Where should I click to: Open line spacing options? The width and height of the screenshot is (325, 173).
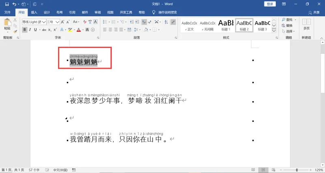coord(136,30)
